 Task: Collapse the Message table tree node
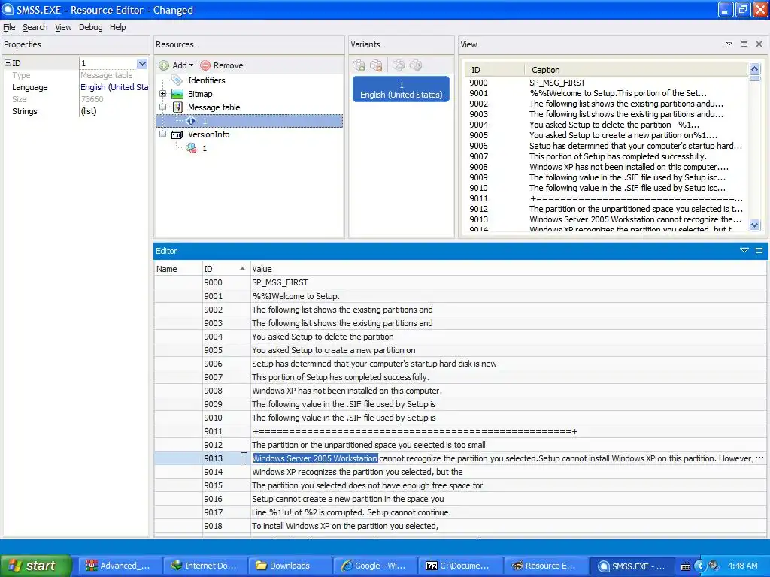click(162, 107)
